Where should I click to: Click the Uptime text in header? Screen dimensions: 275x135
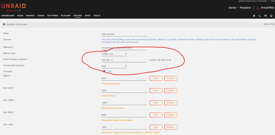pyautogui.click(x=252, y=1)
